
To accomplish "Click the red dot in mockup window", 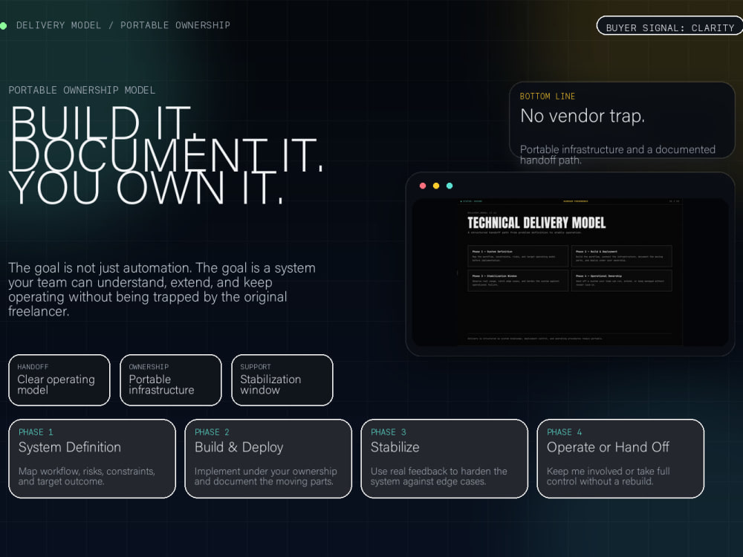I will tap(423, 186).
